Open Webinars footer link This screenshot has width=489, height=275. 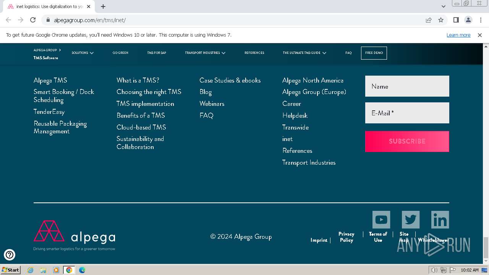[212, 104]
